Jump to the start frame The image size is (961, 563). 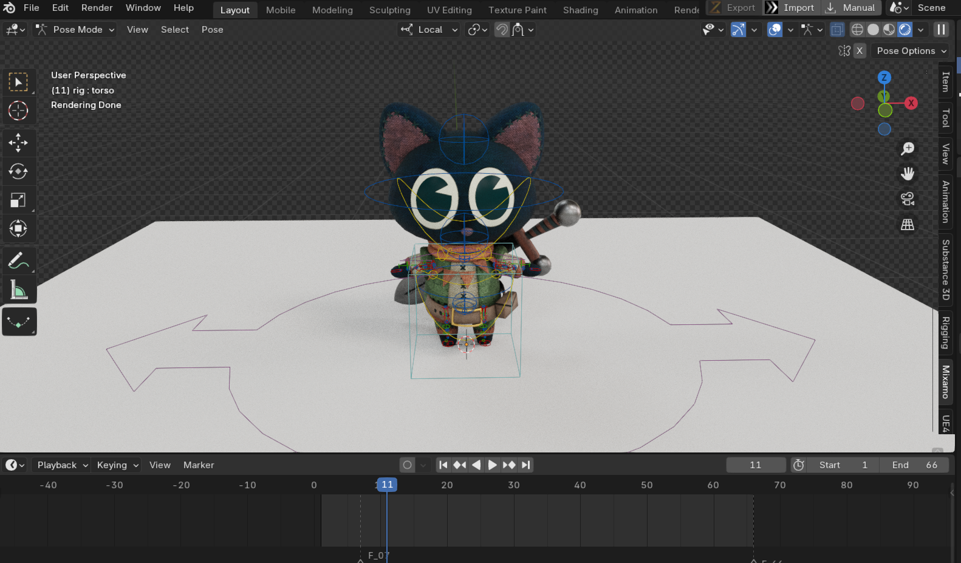tap(443, 465)
